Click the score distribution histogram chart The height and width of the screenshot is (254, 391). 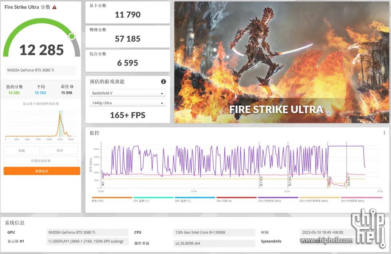click(41, 125)
